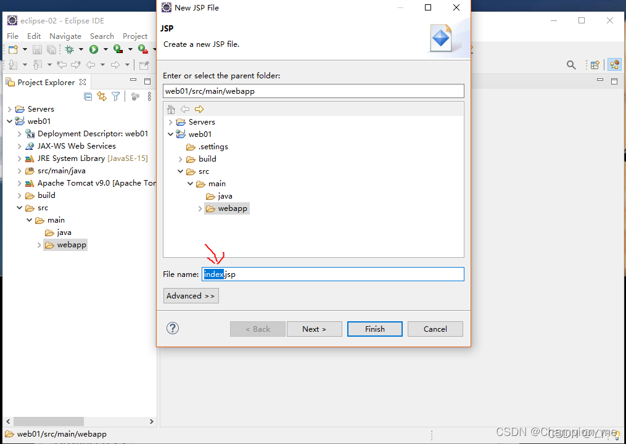Expand webapp folder in dialog tree
626x444 pixels.
(200, 208)
